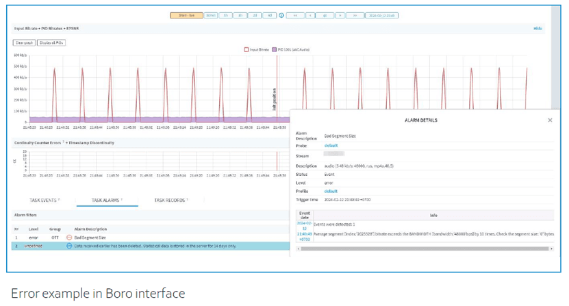The image size is (569, 306).
Task: Click the blue icon in the undefined alarm row
Action: [69, 245]
